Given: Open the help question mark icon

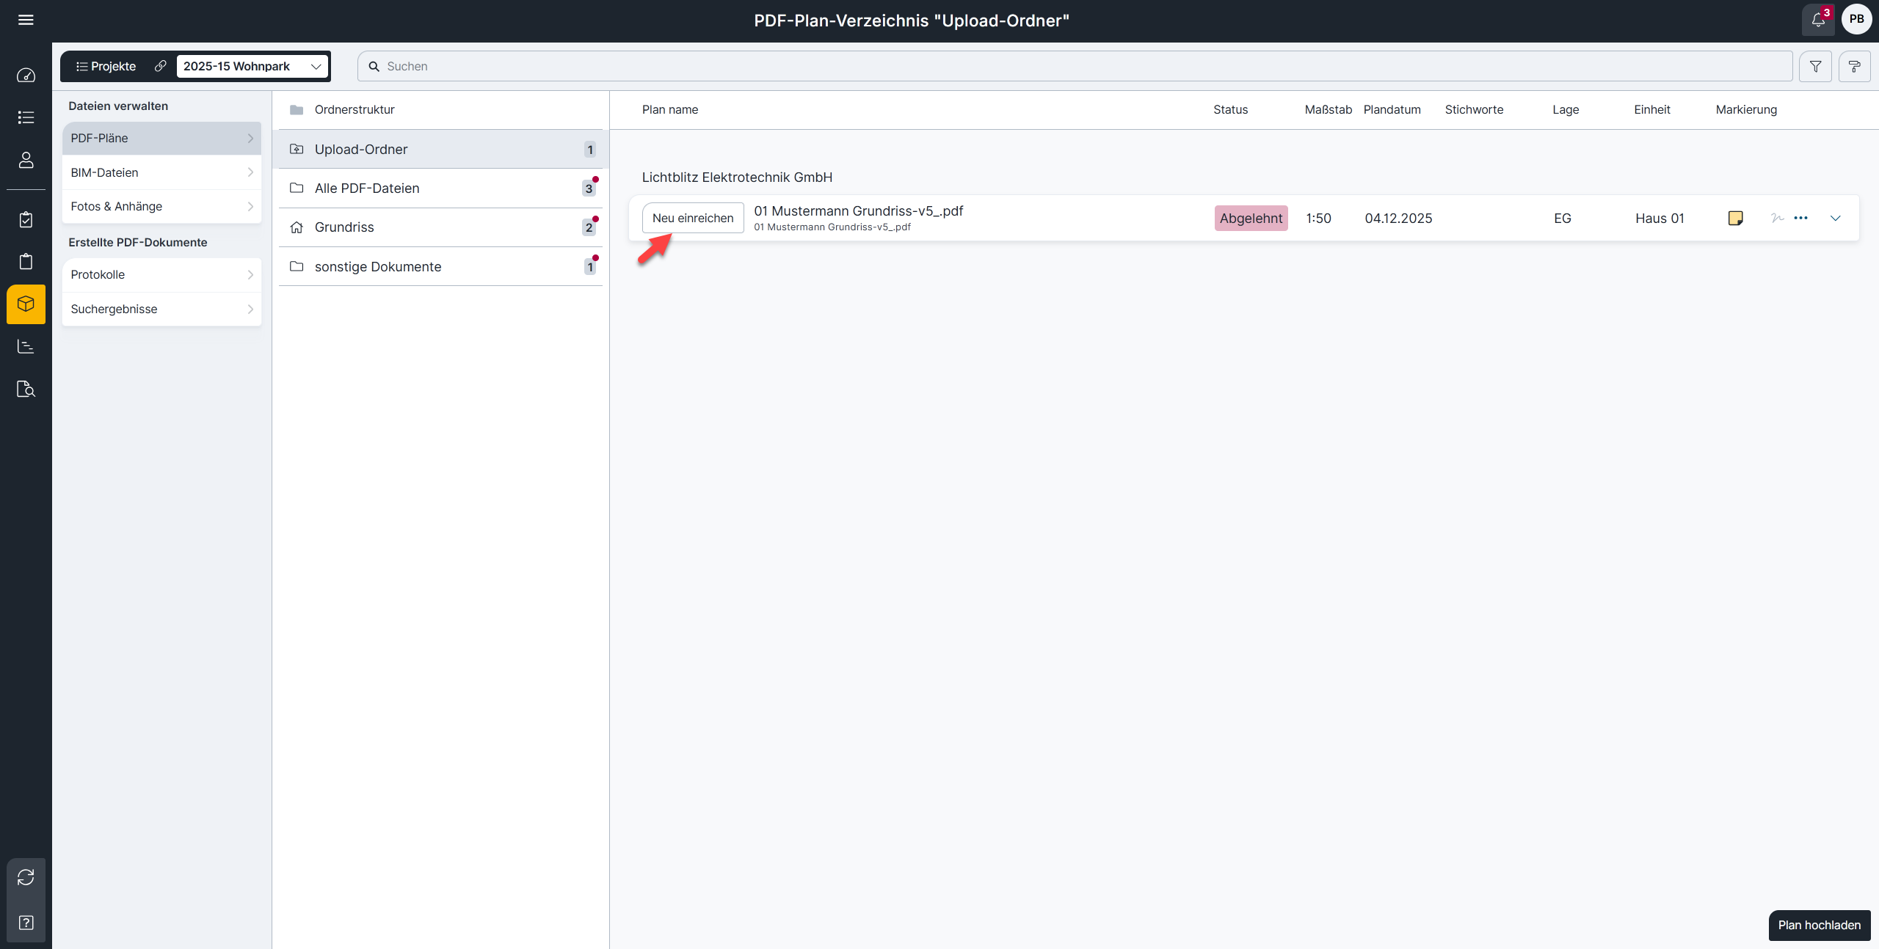Looking at the screenshot, I should pyautogui.click(x=26, y=923).
